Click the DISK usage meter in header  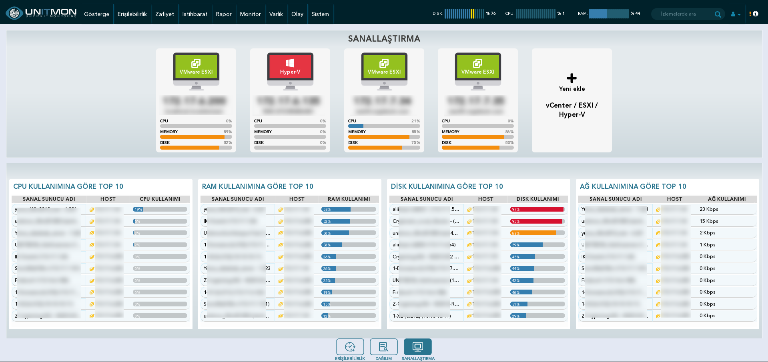pos(464,14)
